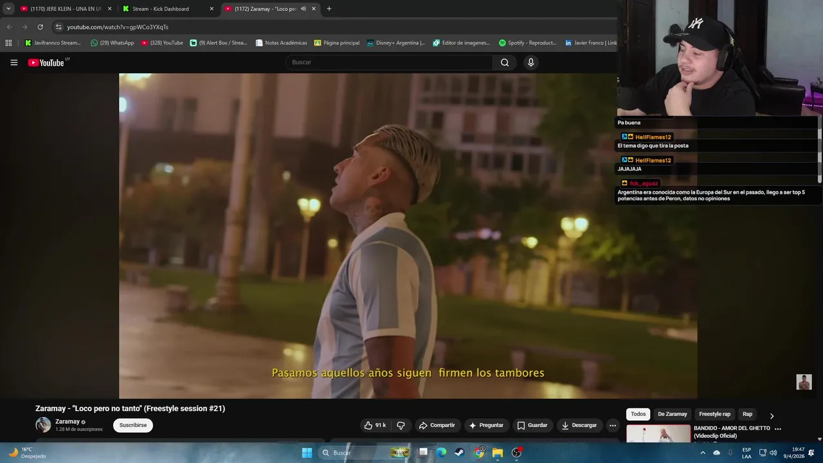Show hidden system tray icons chevron
823x463 pixels.
tap(703, 453)
